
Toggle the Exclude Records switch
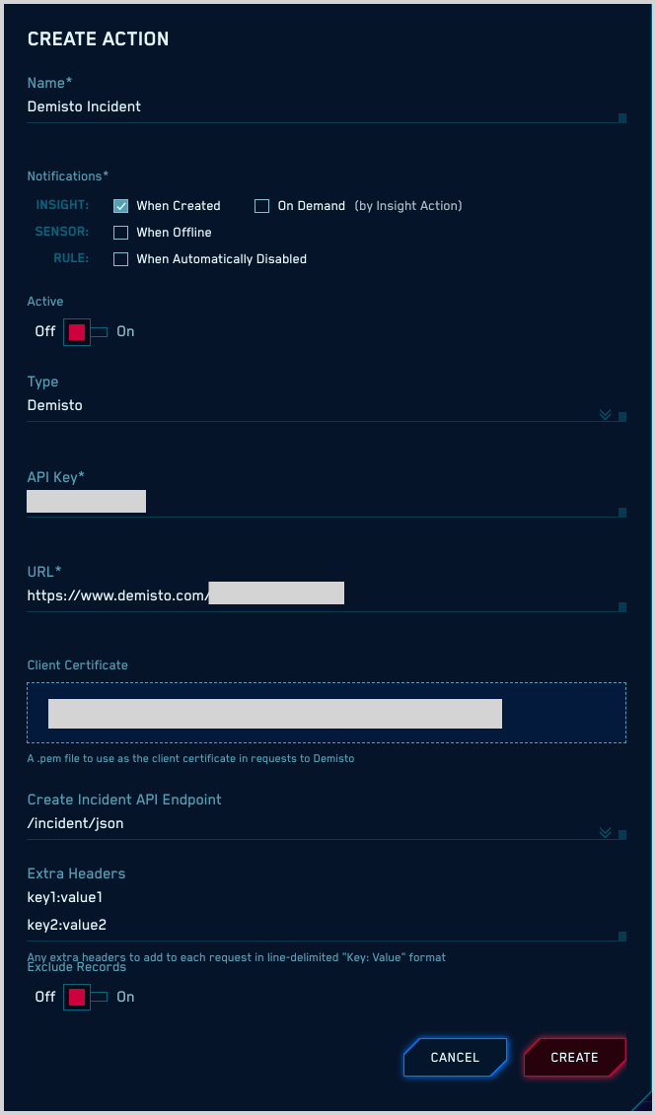85,998
